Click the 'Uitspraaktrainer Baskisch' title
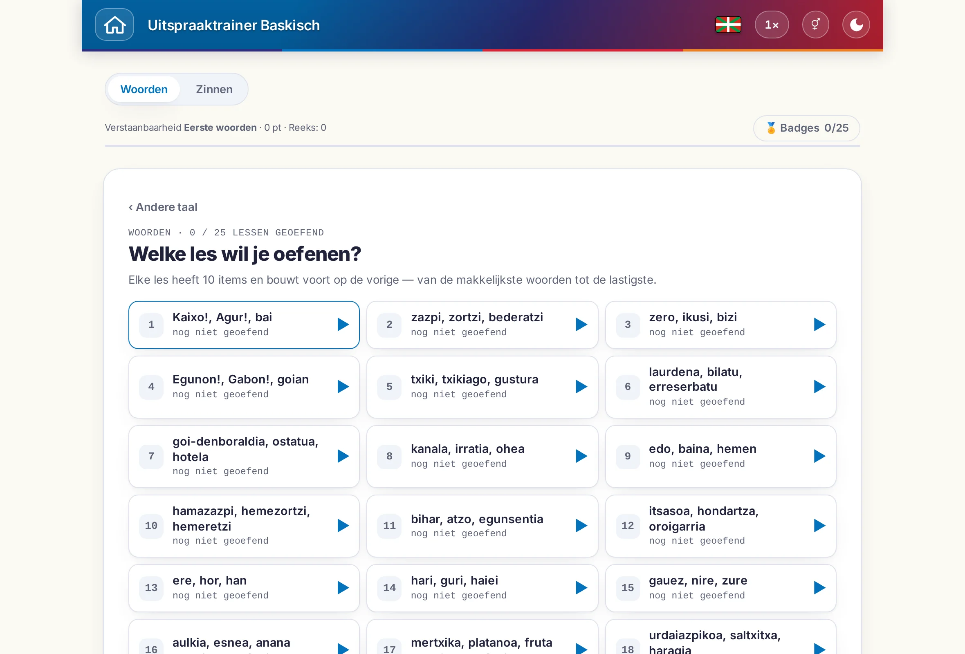The width and height of the screenshot is (965, 654). [x=234, y=25]
